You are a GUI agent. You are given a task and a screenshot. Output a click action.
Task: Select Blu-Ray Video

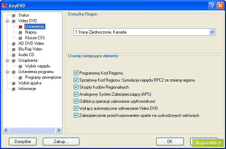30,49
